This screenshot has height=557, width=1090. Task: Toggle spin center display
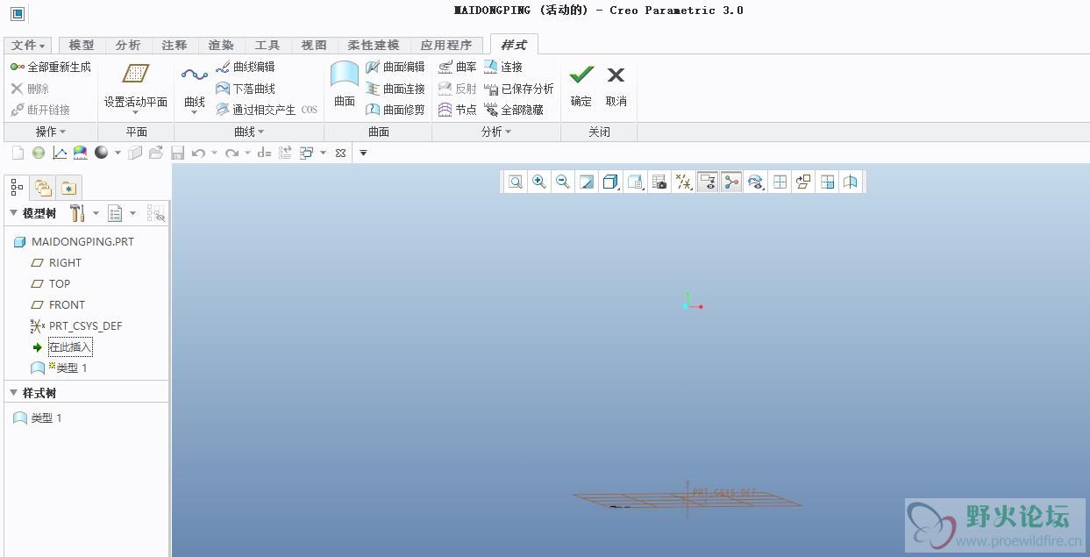(731, 182)
